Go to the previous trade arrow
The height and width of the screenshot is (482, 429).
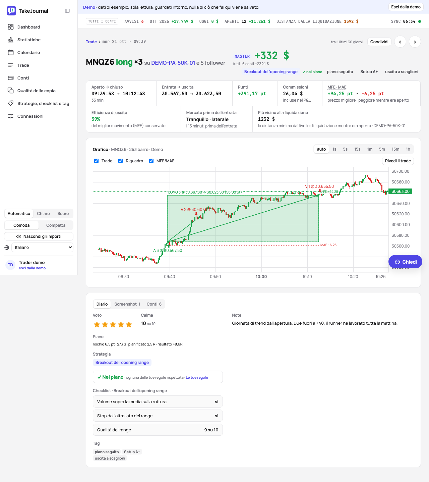pos(400,42)
